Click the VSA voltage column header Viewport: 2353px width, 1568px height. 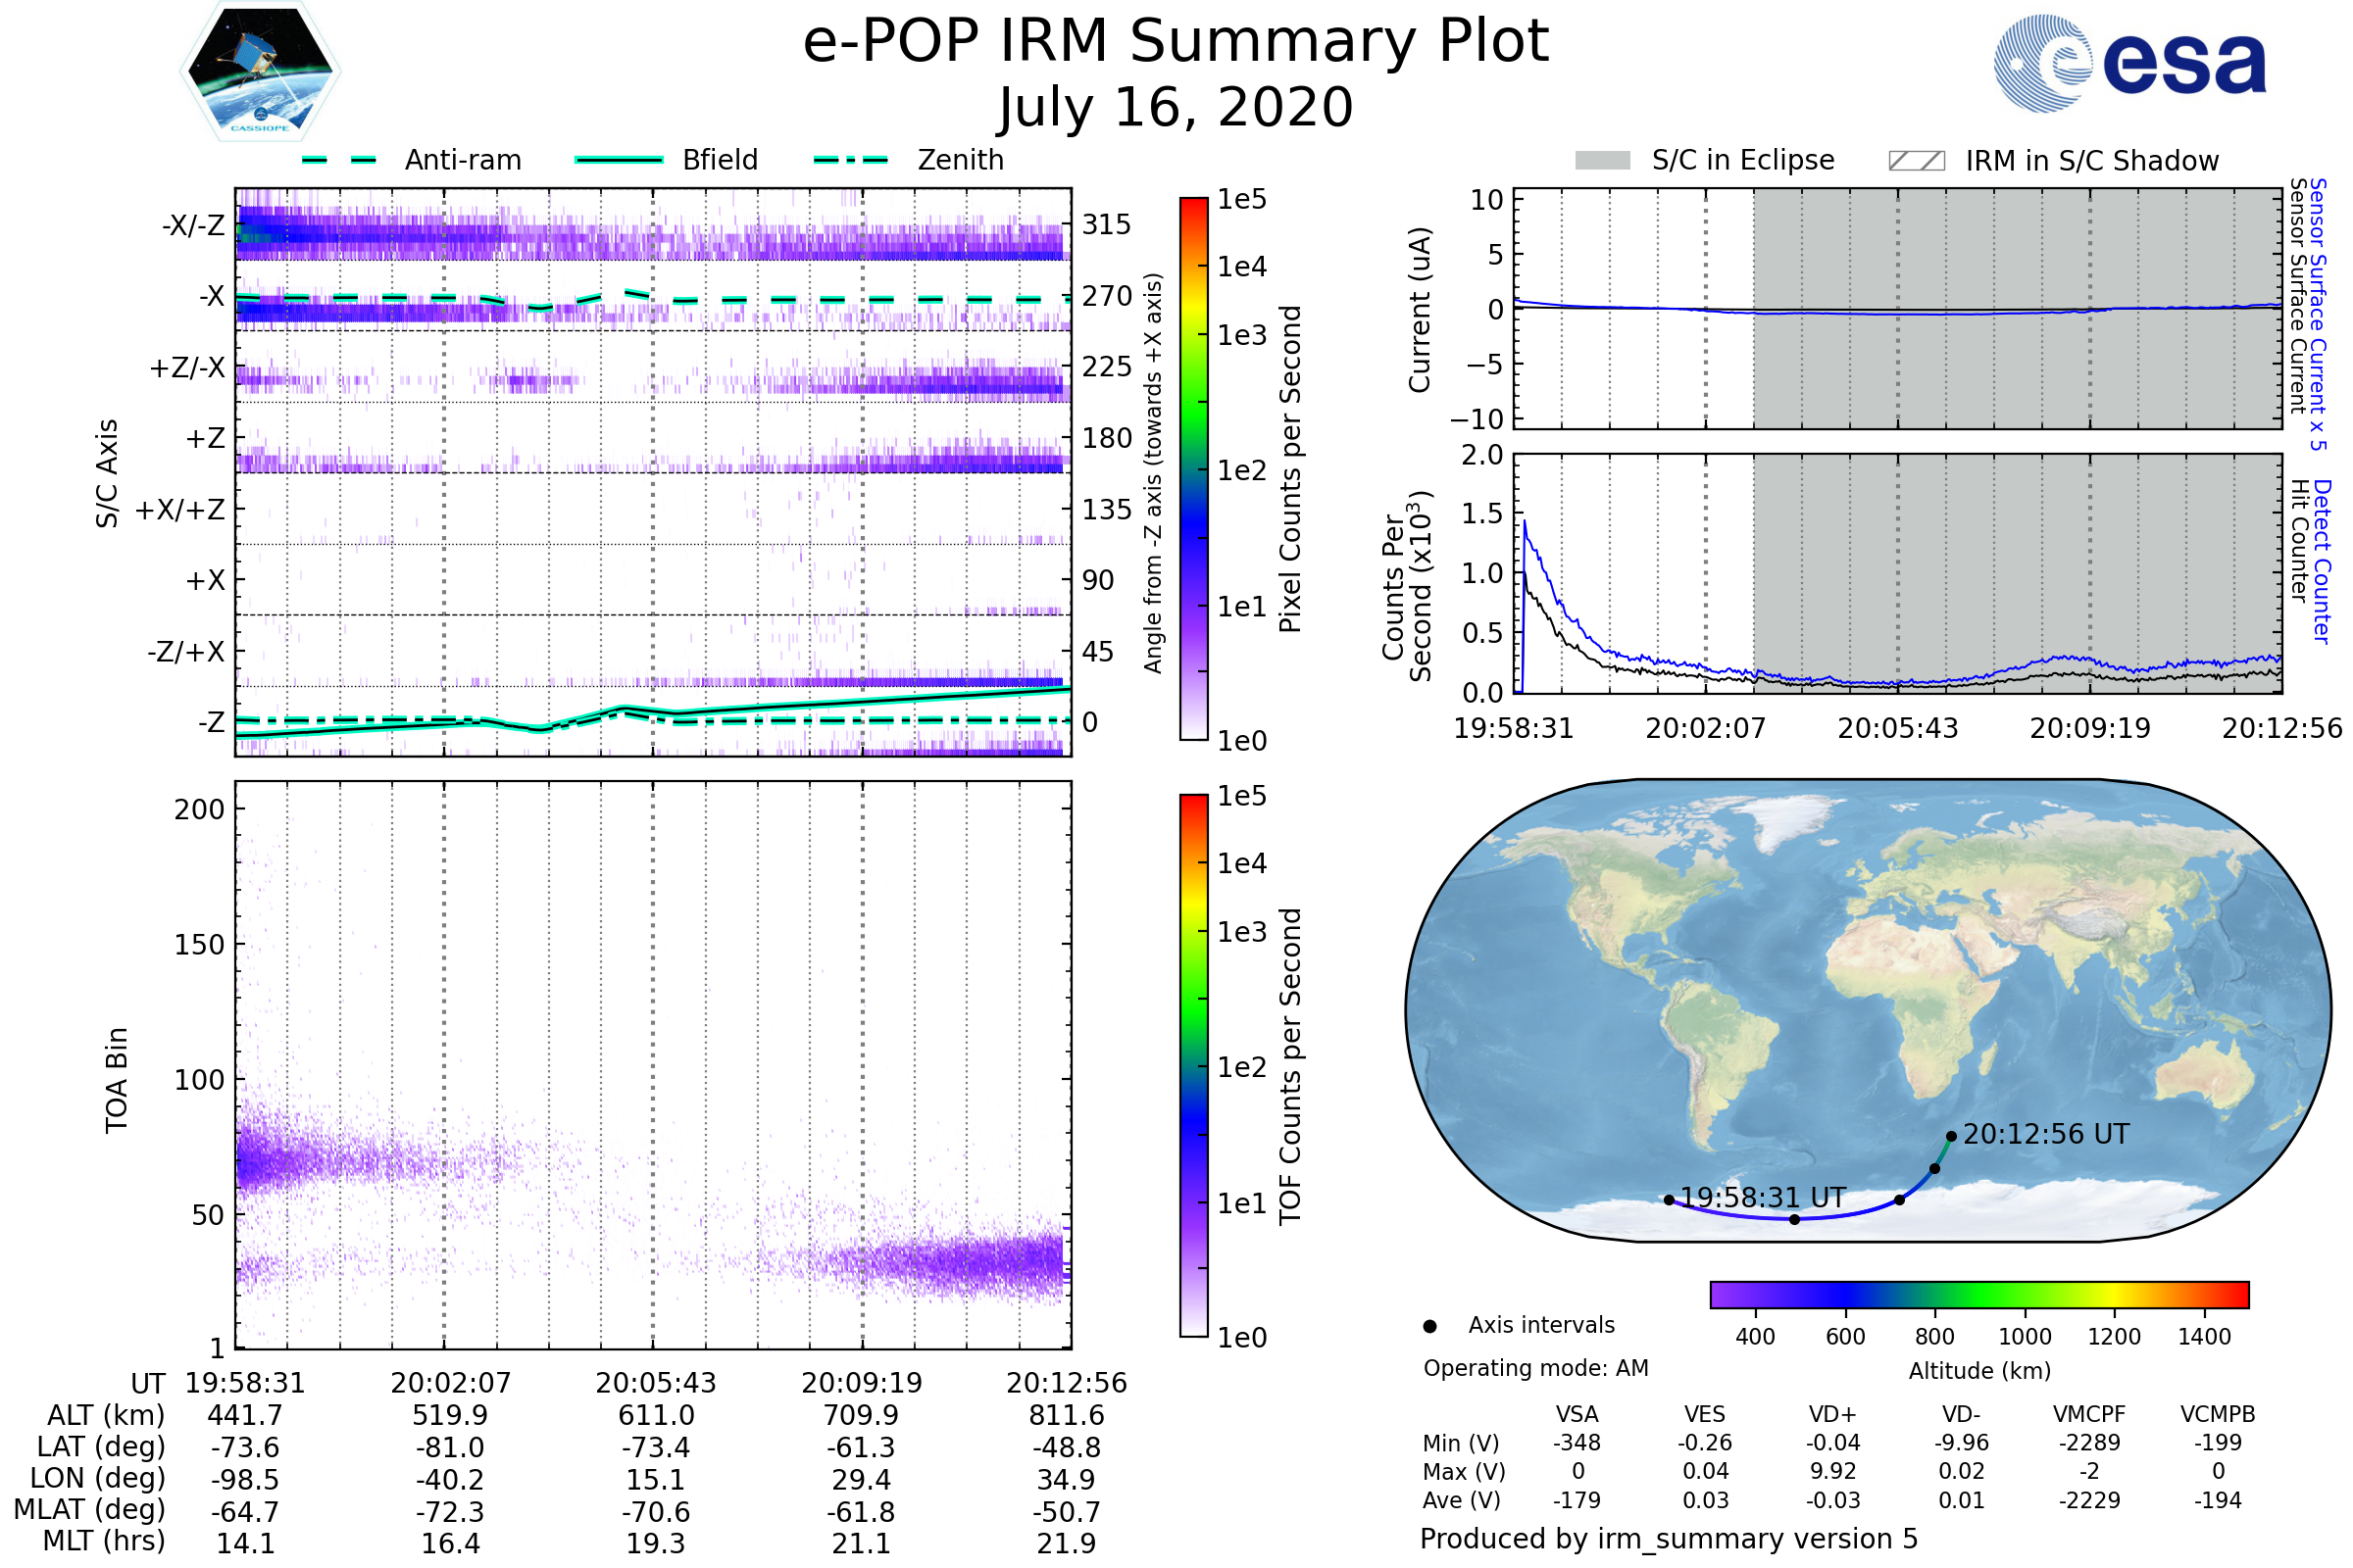coord(1577,1414)
